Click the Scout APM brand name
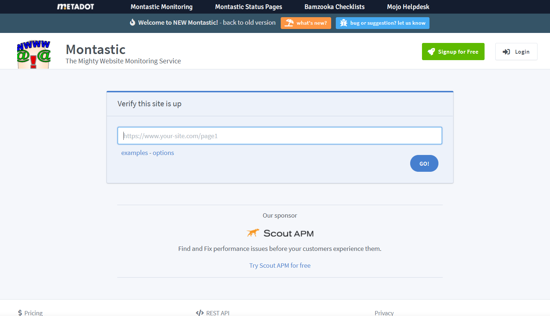Image resolution: width=550 pixels, height=316 pixels. pyautogui.click(x=289, y=233)
